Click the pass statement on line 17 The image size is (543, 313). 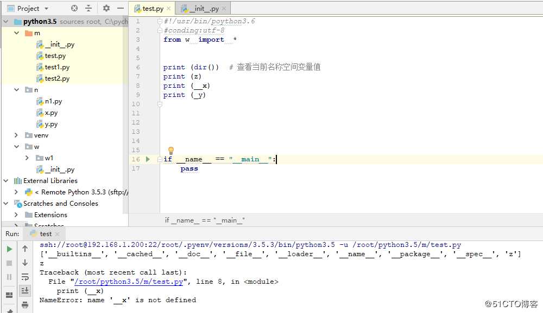tap(189, 168)
